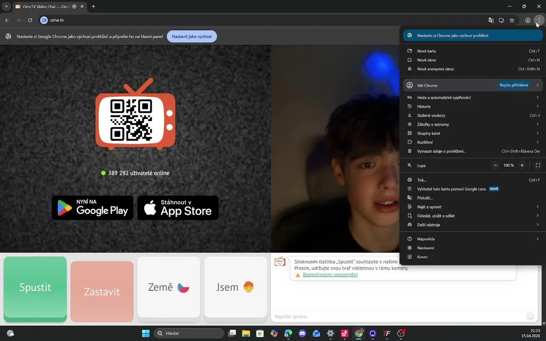Open the emoji smiley picker in chat
The image size is (546, 341).
530,316
